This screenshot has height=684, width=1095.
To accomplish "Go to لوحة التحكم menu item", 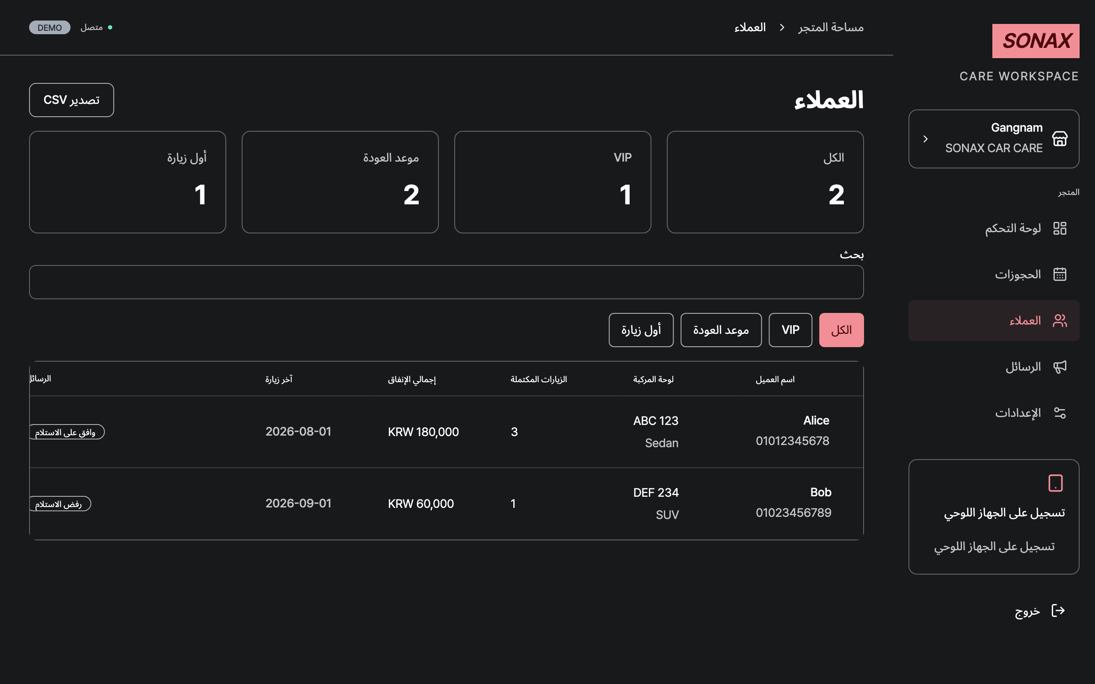I will coord(994,228).
